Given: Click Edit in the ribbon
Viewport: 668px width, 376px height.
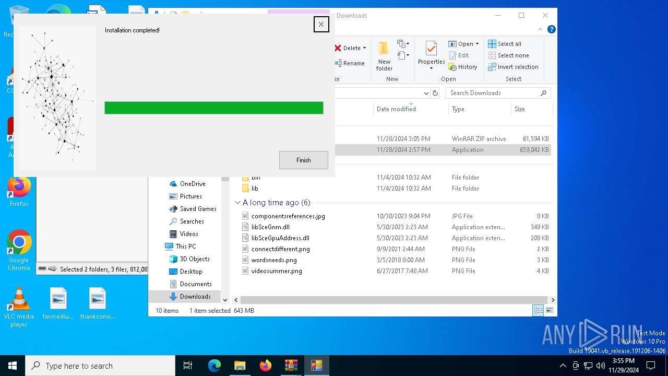Looking at the screenshot, I should pyautogui.click(x=459, y=55).
